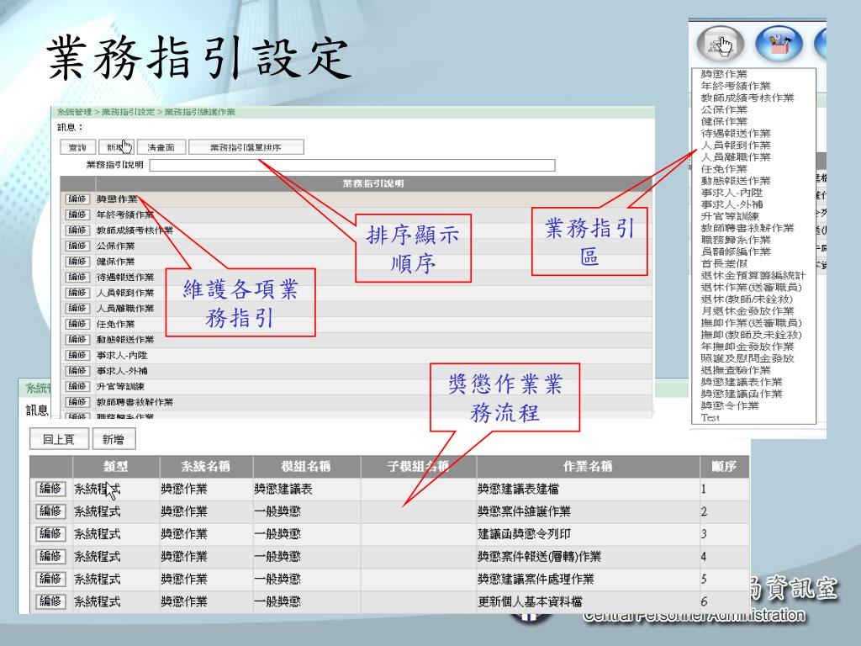Select 公保作業 in the guide menu
The image size is (861, 646).
pyautogui.click(x=724, y=110)
